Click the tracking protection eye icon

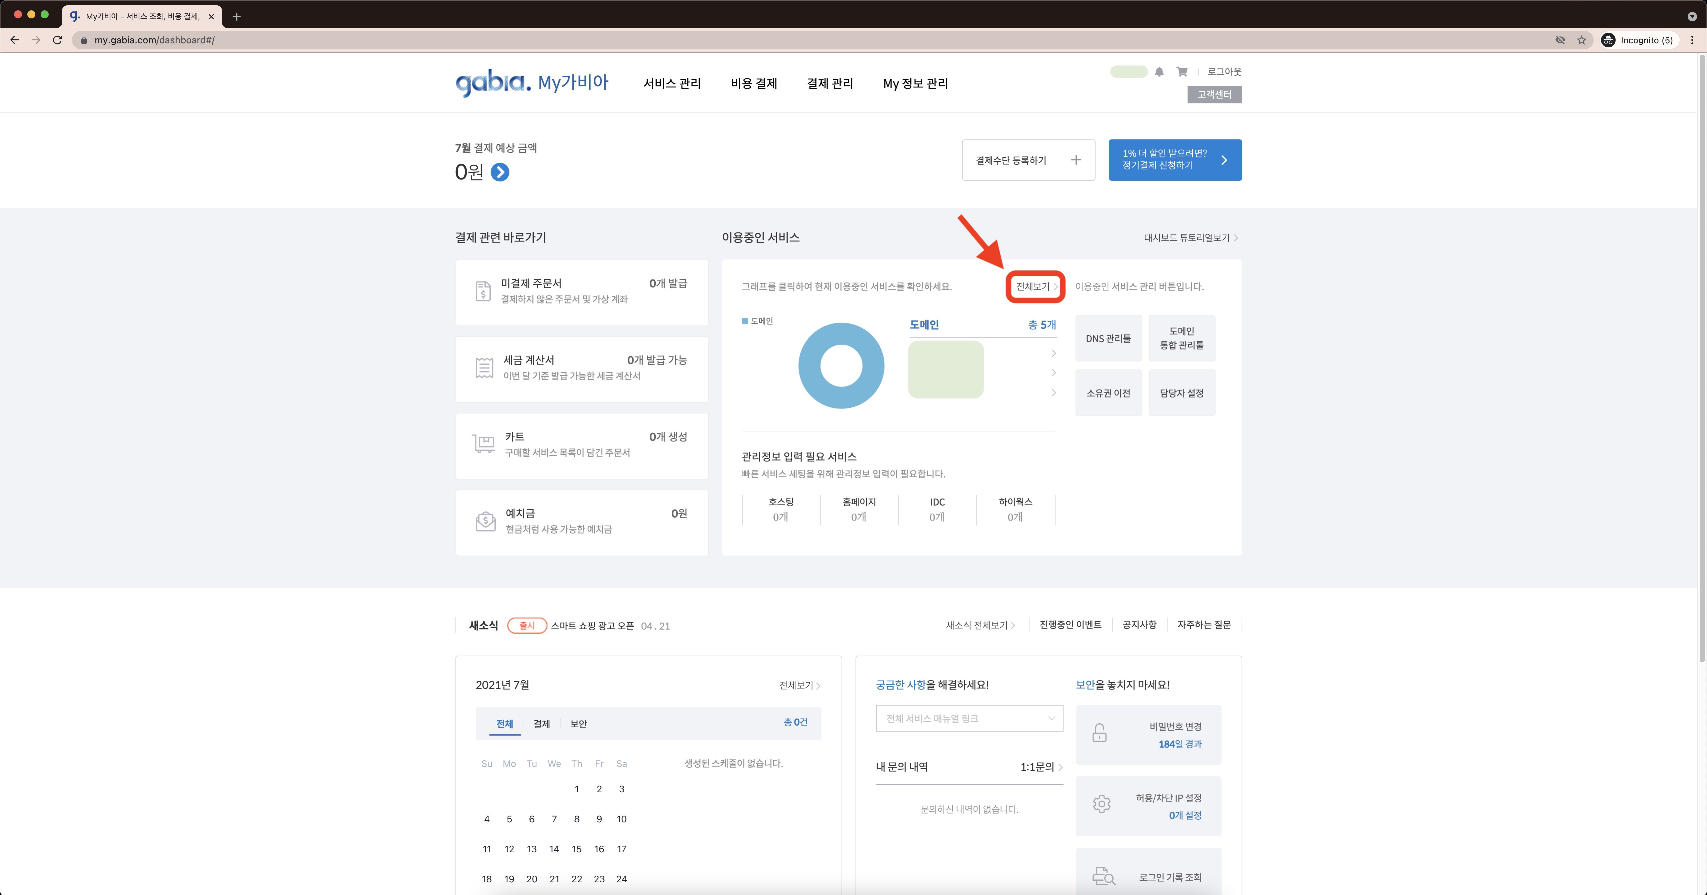pos(1561,40)
